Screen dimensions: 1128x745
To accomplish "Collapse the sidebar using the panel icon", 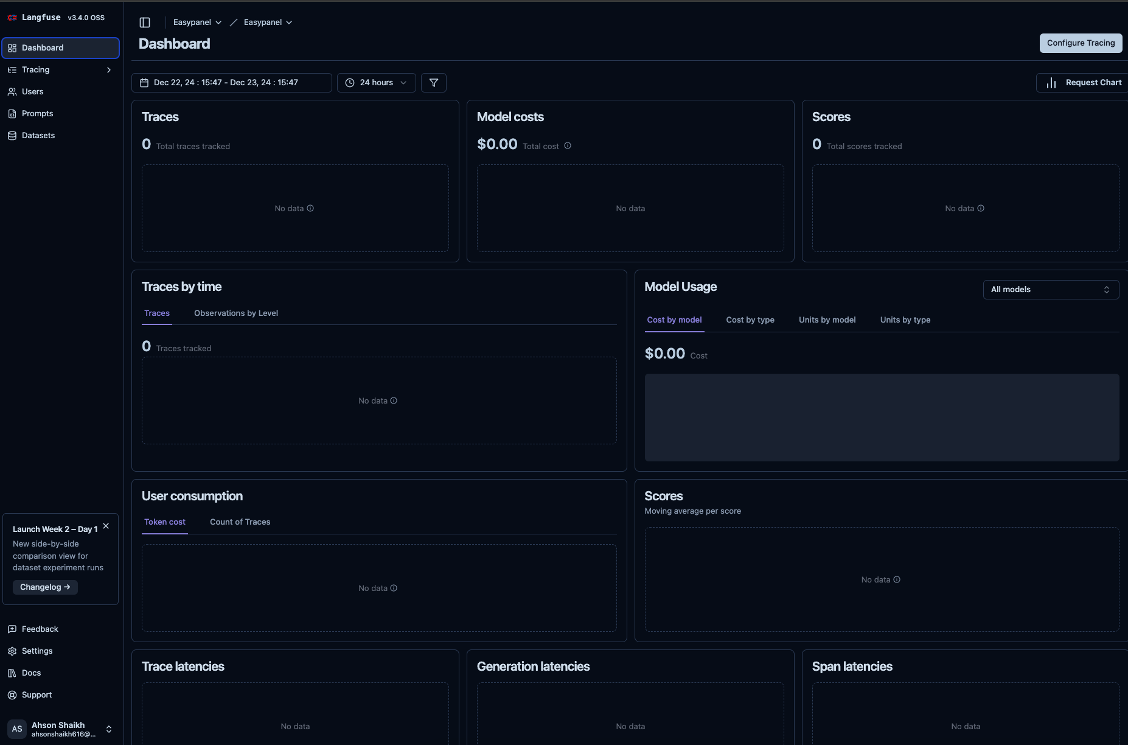I will [145, 22].
